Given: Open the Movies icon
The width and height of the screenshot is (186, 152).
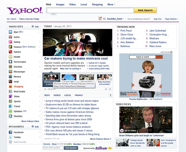Looking at the screenshot, I should (x=10, y=77).
